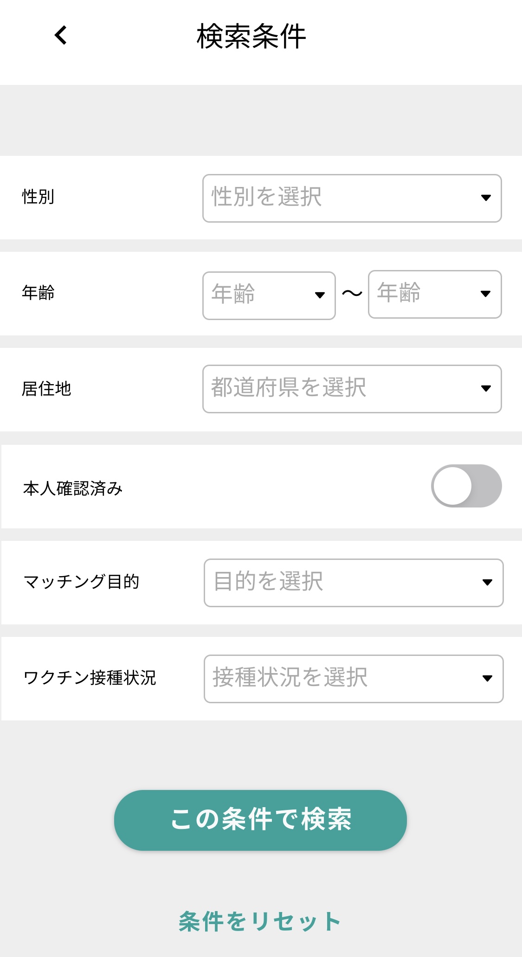Open the maximum 年齢 dropdown
Screen dimensions: 522x957
(434, 294)
